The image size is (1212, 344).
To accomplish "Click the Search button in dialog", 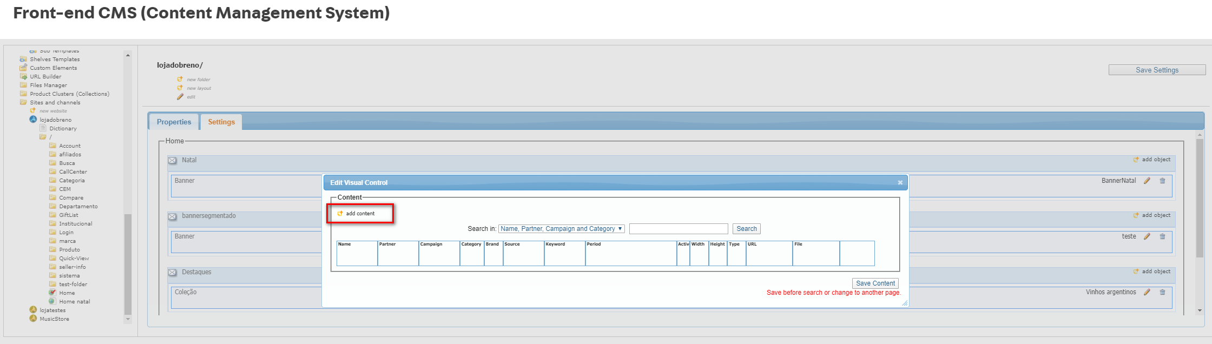I will pos(746,229).
